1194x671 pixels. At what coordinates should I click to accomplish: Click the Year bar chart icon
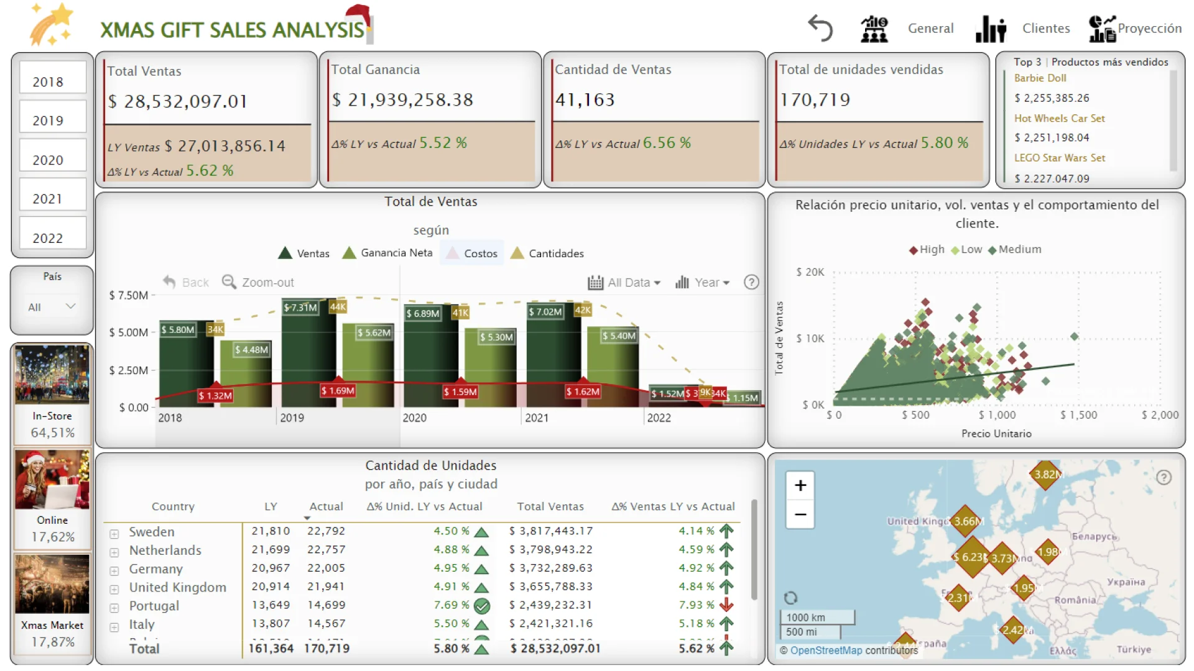tap(682, 283)
